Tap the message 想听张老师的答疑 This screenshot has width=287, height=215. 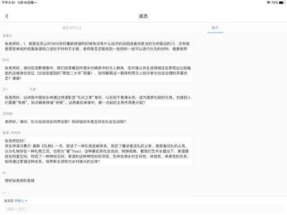[x=19, y=181]
